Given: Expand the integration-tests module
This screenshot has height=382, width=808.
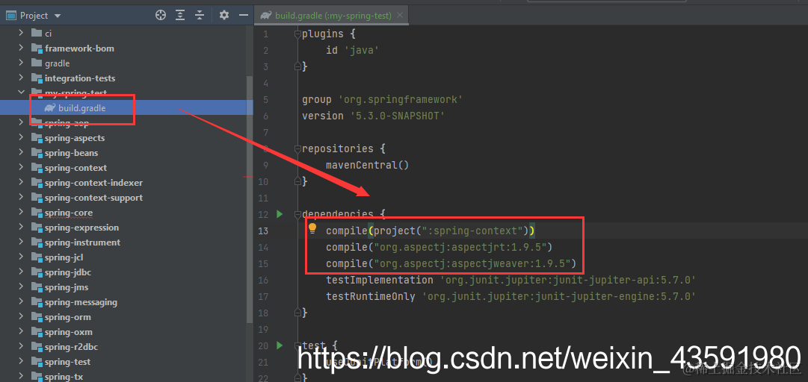Looking at the screenshot, I should pos(21,78).
